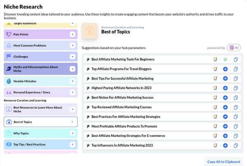
Task: Expand the Newbie Mistakes section
Action: (x=72, y=81)
